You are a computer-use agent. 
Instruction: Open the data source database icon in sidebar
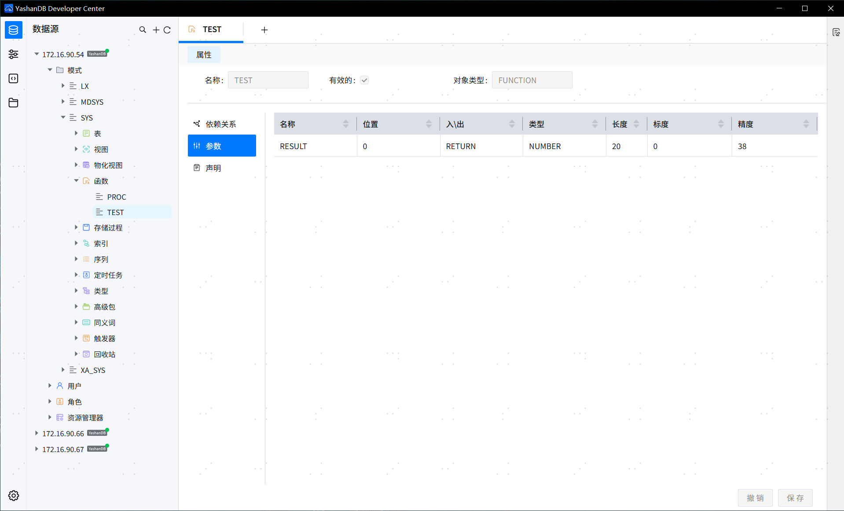coord(13,30)
